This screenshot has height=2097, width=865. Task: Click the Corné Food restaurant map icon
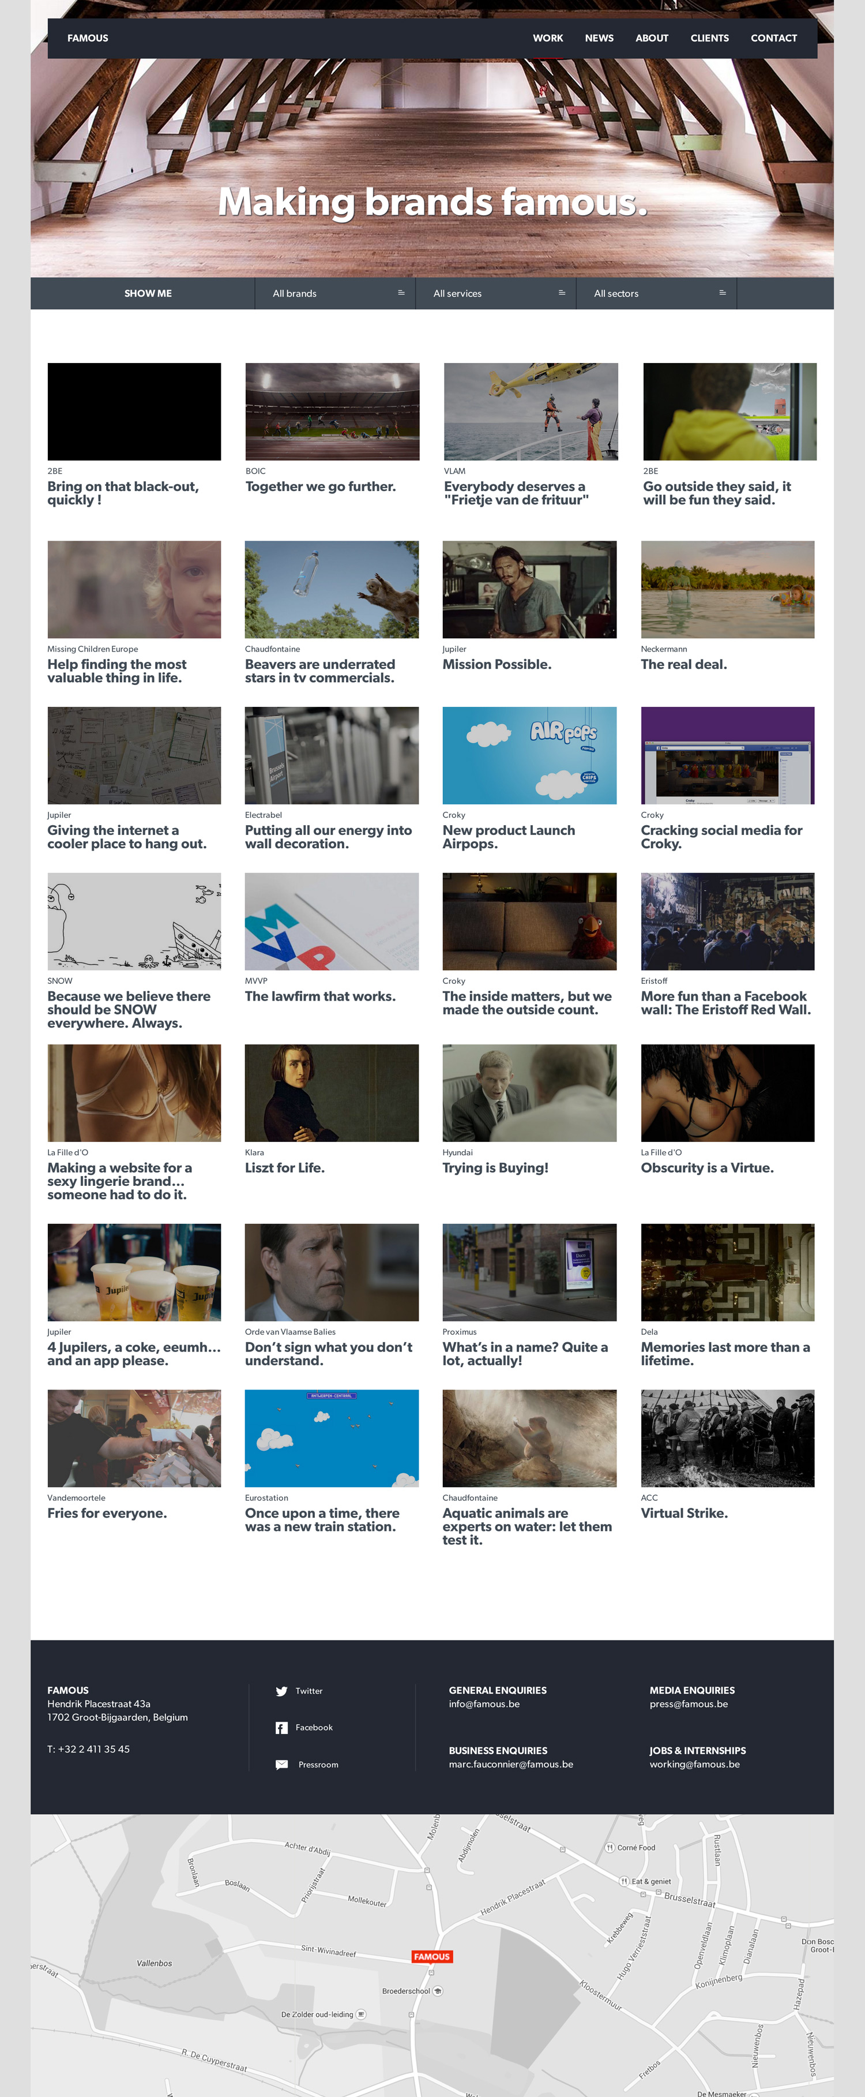pos(610,1847)
